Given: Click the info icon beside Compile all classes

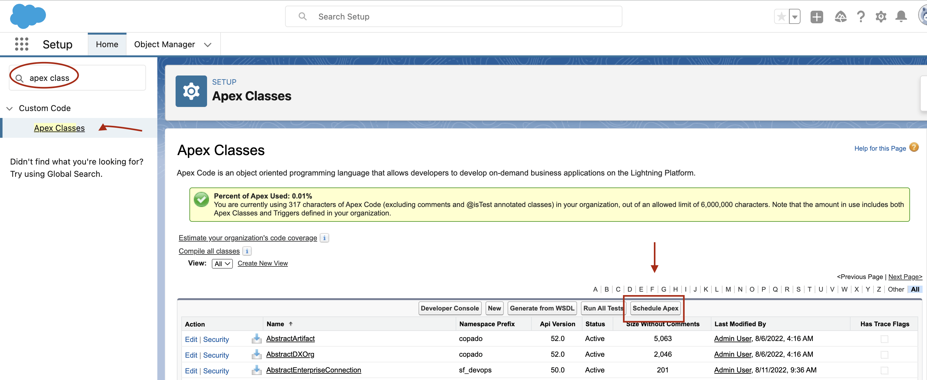Looking at the screenshot, I should click(x=247, y=251).
